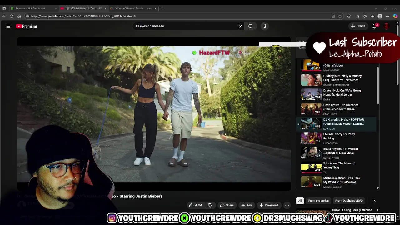The width and height of the screenshot is (400, 225).
Task: Open the apps icon in address bar
Action: point(333,16)
